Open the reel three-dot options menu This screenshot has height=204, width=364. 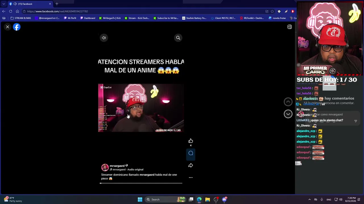click(191, 178)
